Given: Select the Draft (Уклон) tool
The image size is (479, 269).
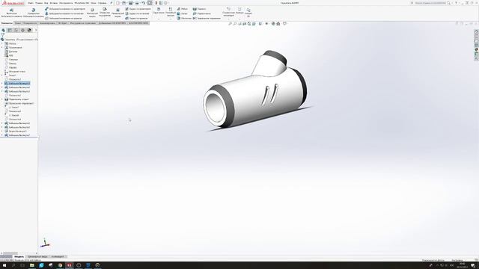Looking at the screenshot, I should point(182,13).
